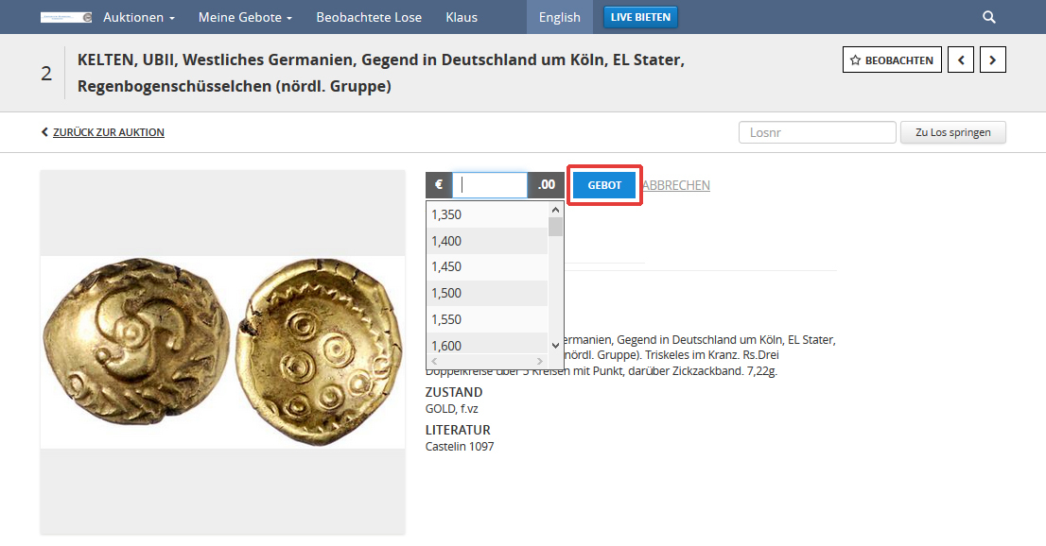Open the Meine Gebote dropdown menu
1046x546 pixels.
(x=245, y=17)
